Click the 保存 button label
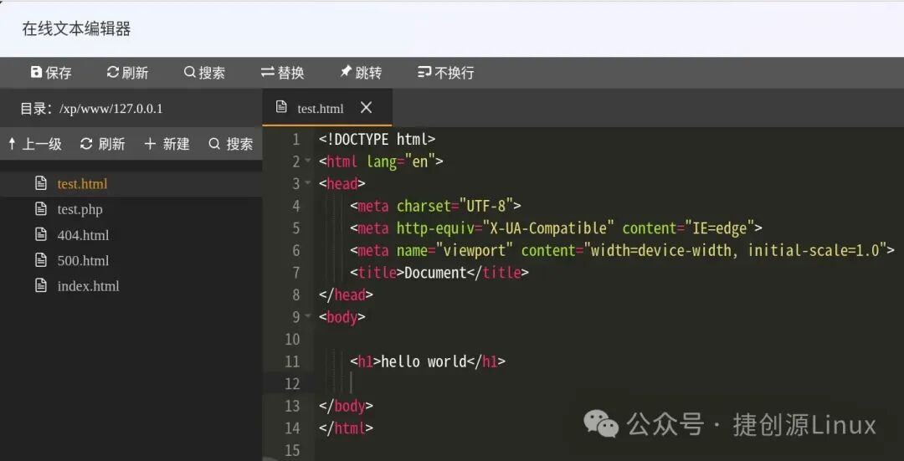 (x=59, y=73)
